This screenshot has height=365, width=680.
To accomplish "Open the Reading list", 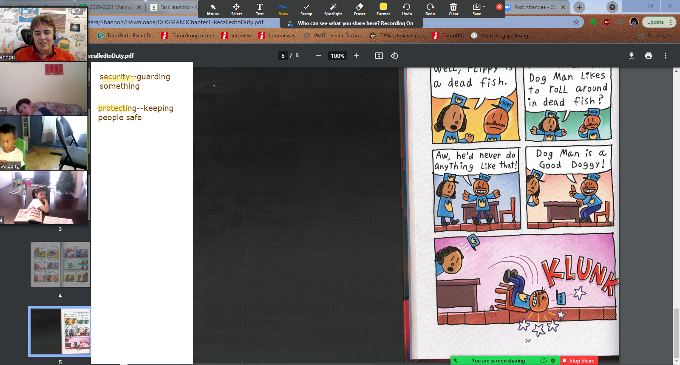I will pos(656,36).
